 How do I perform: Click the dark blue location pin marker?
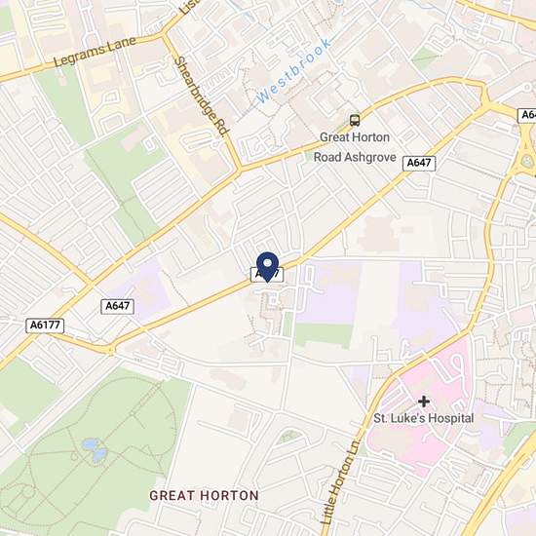click(x=268, y=267)
